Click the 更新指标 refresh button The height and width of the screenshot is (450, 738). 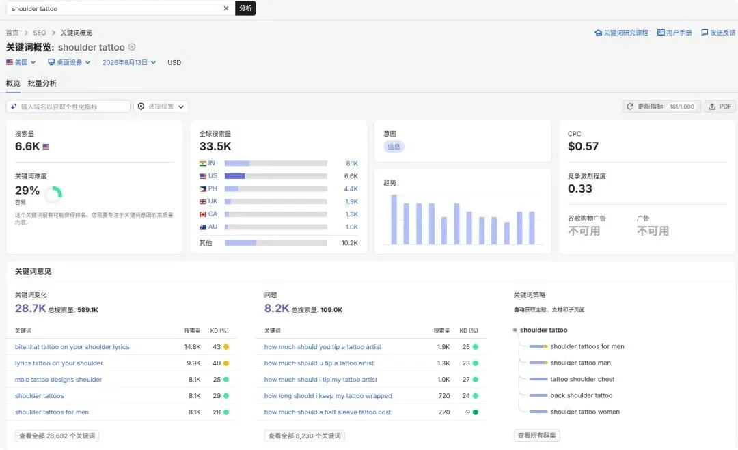coord(661,107)
